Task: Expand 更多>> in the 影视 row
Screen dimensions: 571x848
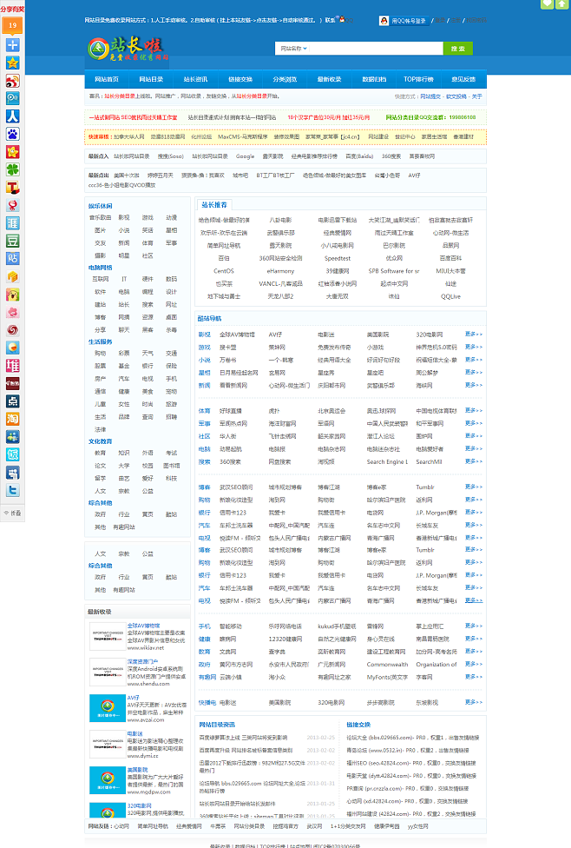Action: (474, 335)
